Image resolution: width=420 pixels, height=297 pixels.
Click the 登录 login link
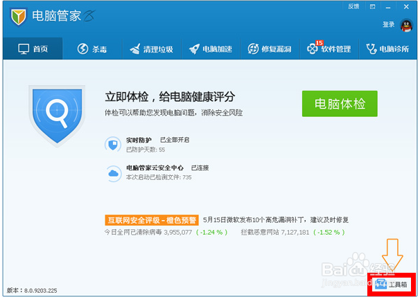click(388, 25)
